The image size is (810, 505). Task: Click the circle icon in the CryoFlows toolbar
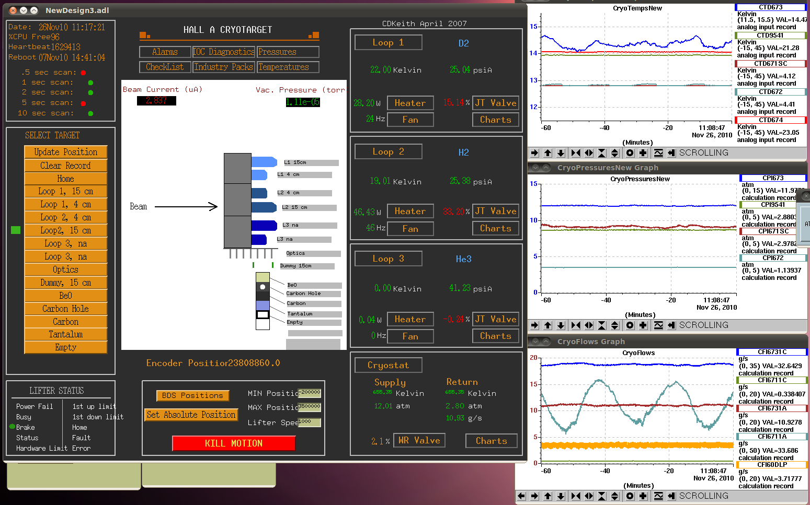point(630,496)
